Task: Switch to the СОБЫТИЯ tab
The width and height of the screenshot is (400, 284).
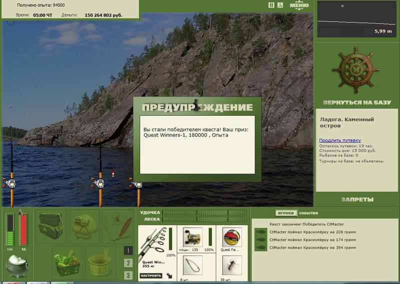Action: pos(308,213)
